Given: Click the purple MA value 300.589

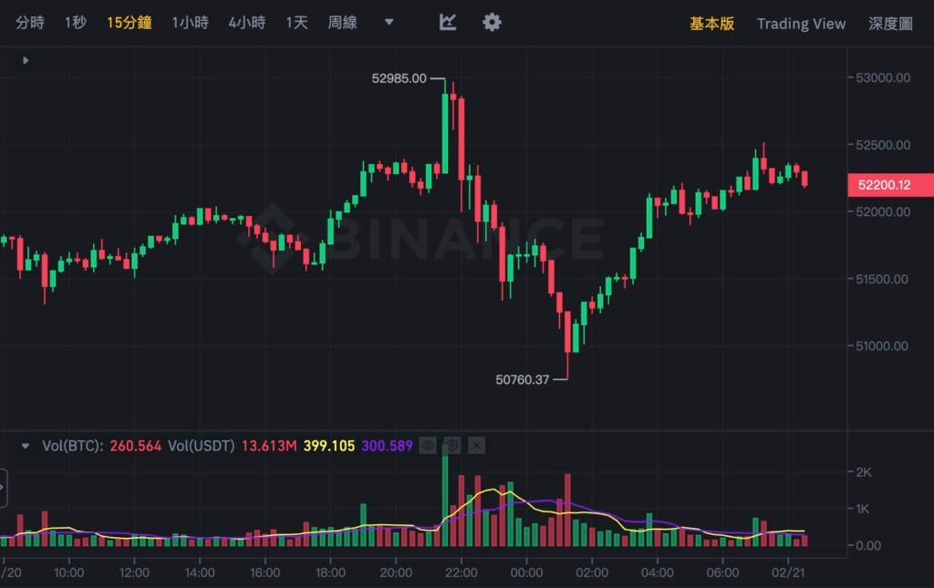Looking at the screenshot, I should [x=387, y=446].
